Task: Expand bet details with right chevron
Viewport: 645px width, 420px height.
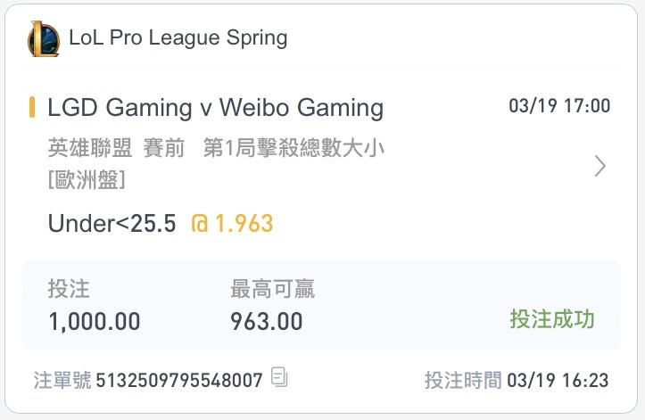Action: pyautogui.click(x=600, y=166)
